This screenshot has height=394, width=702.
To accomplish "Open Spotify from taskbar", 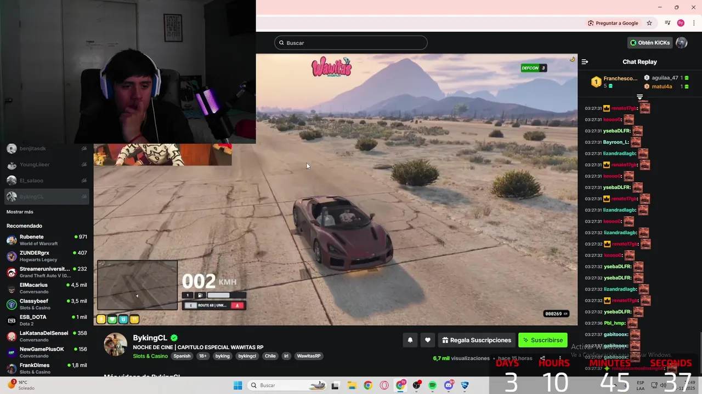I will point(433,385).
